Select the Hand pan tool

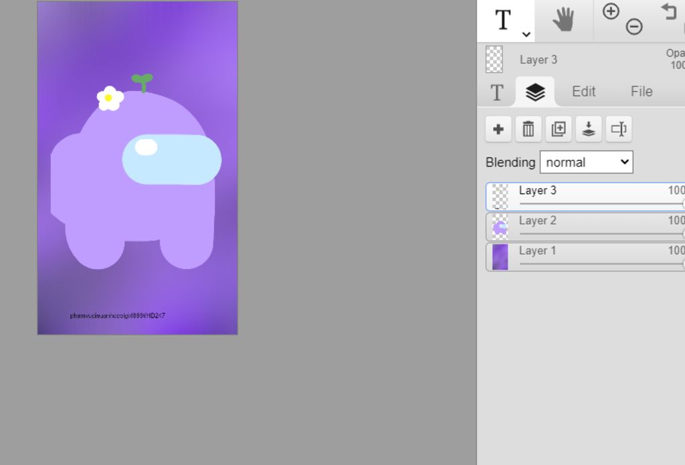[x=563, y=21]
